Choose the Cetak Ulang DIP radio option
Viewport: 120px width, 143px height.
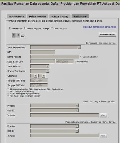click(52, 28)
